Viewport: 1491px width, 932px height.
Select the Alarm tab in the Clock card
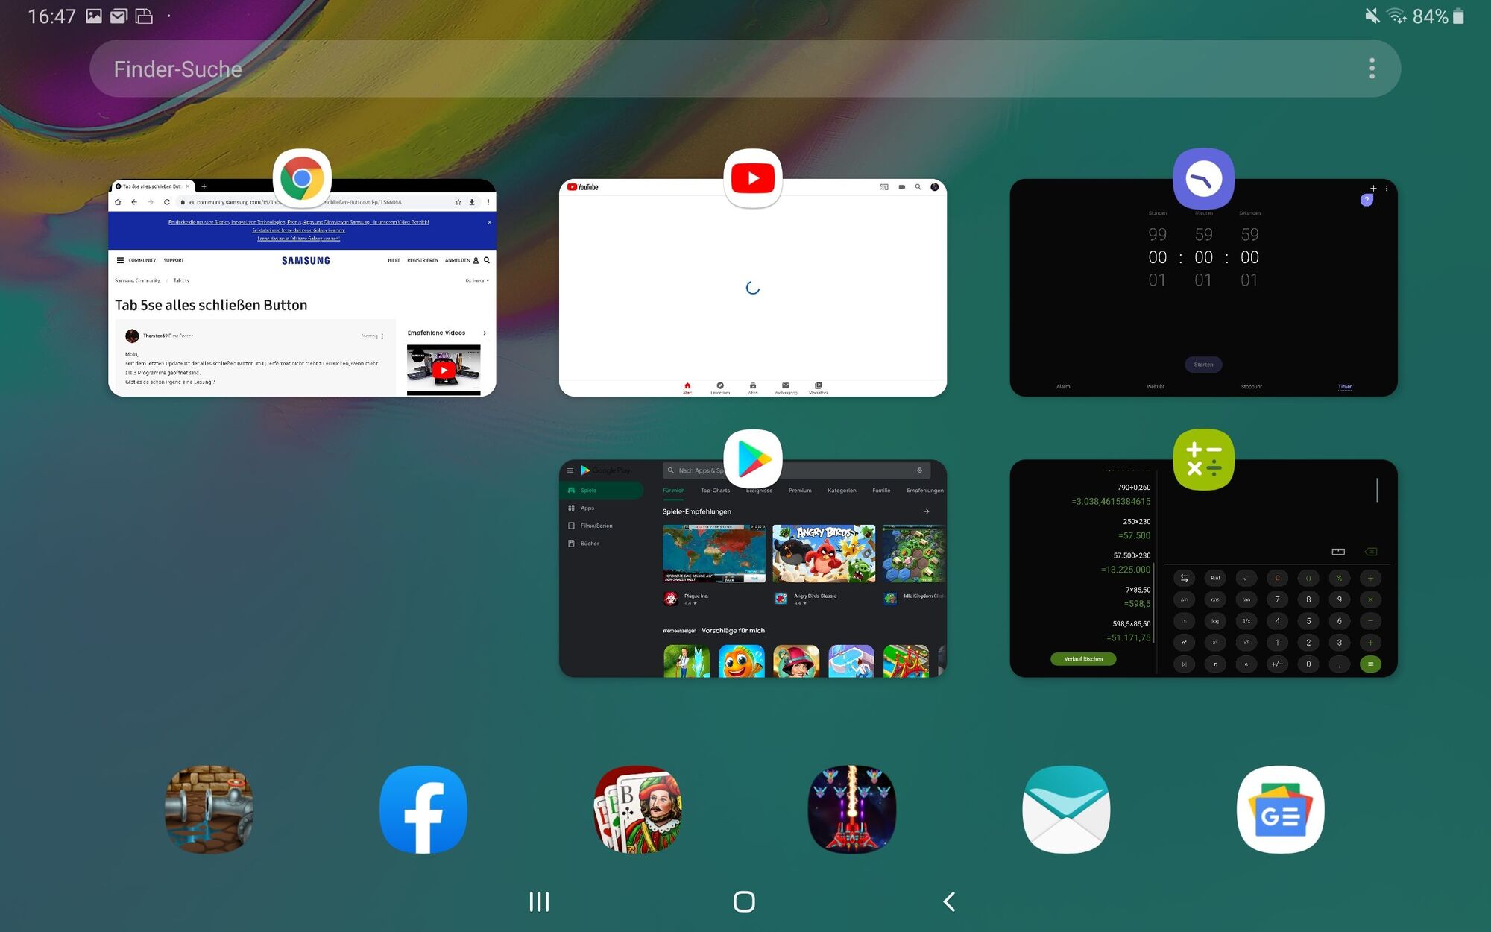coord(1063,386)
